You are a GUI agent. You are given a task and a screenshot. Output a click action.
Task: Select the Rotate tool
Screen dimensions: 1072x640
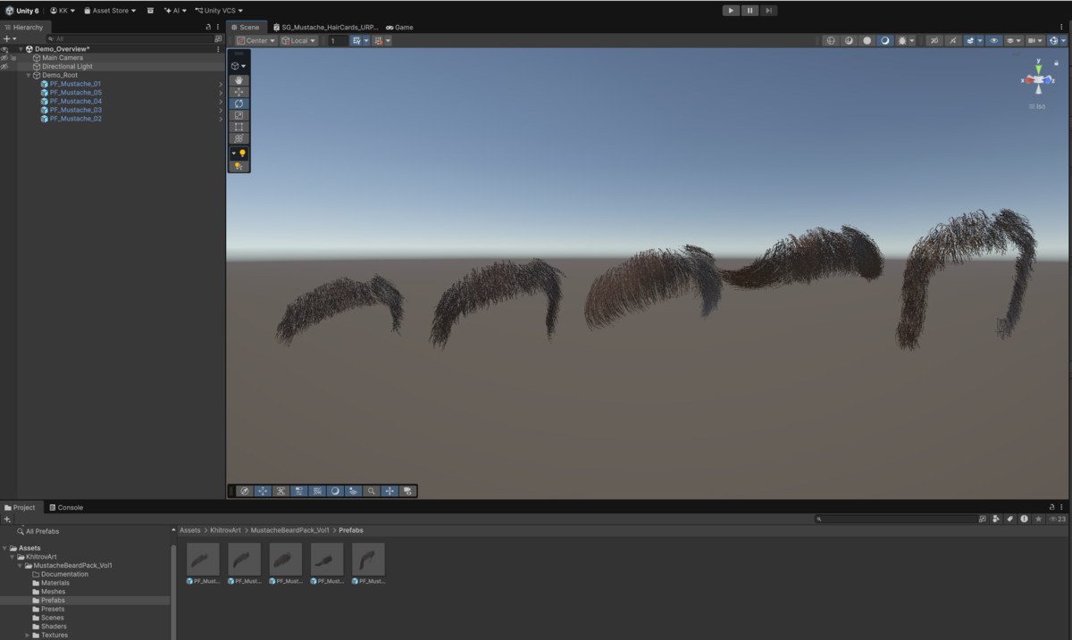[239, 104]
